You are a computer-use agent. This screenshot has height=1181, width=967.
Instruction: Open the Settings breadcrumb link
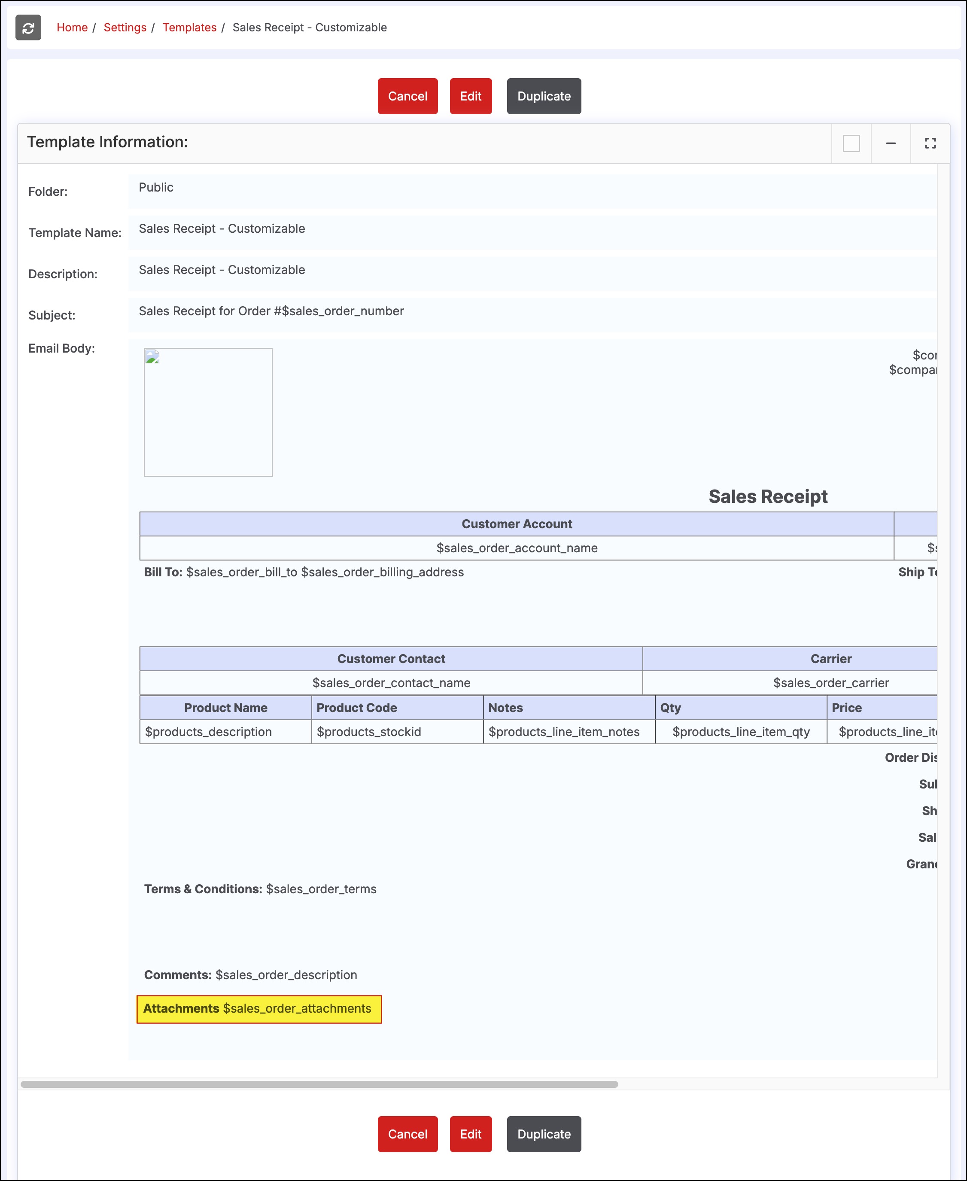pos(125,27)
